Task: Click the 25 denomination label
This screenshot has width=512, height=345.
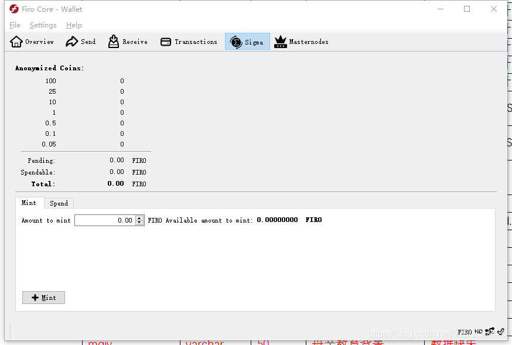Action: [52, 91]
